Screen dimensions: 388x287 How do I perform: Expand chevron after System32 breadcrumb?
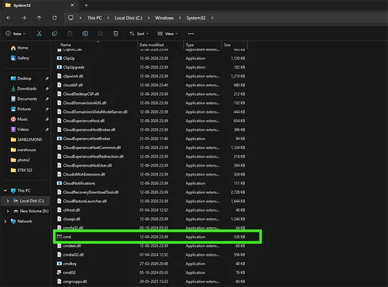212,18
